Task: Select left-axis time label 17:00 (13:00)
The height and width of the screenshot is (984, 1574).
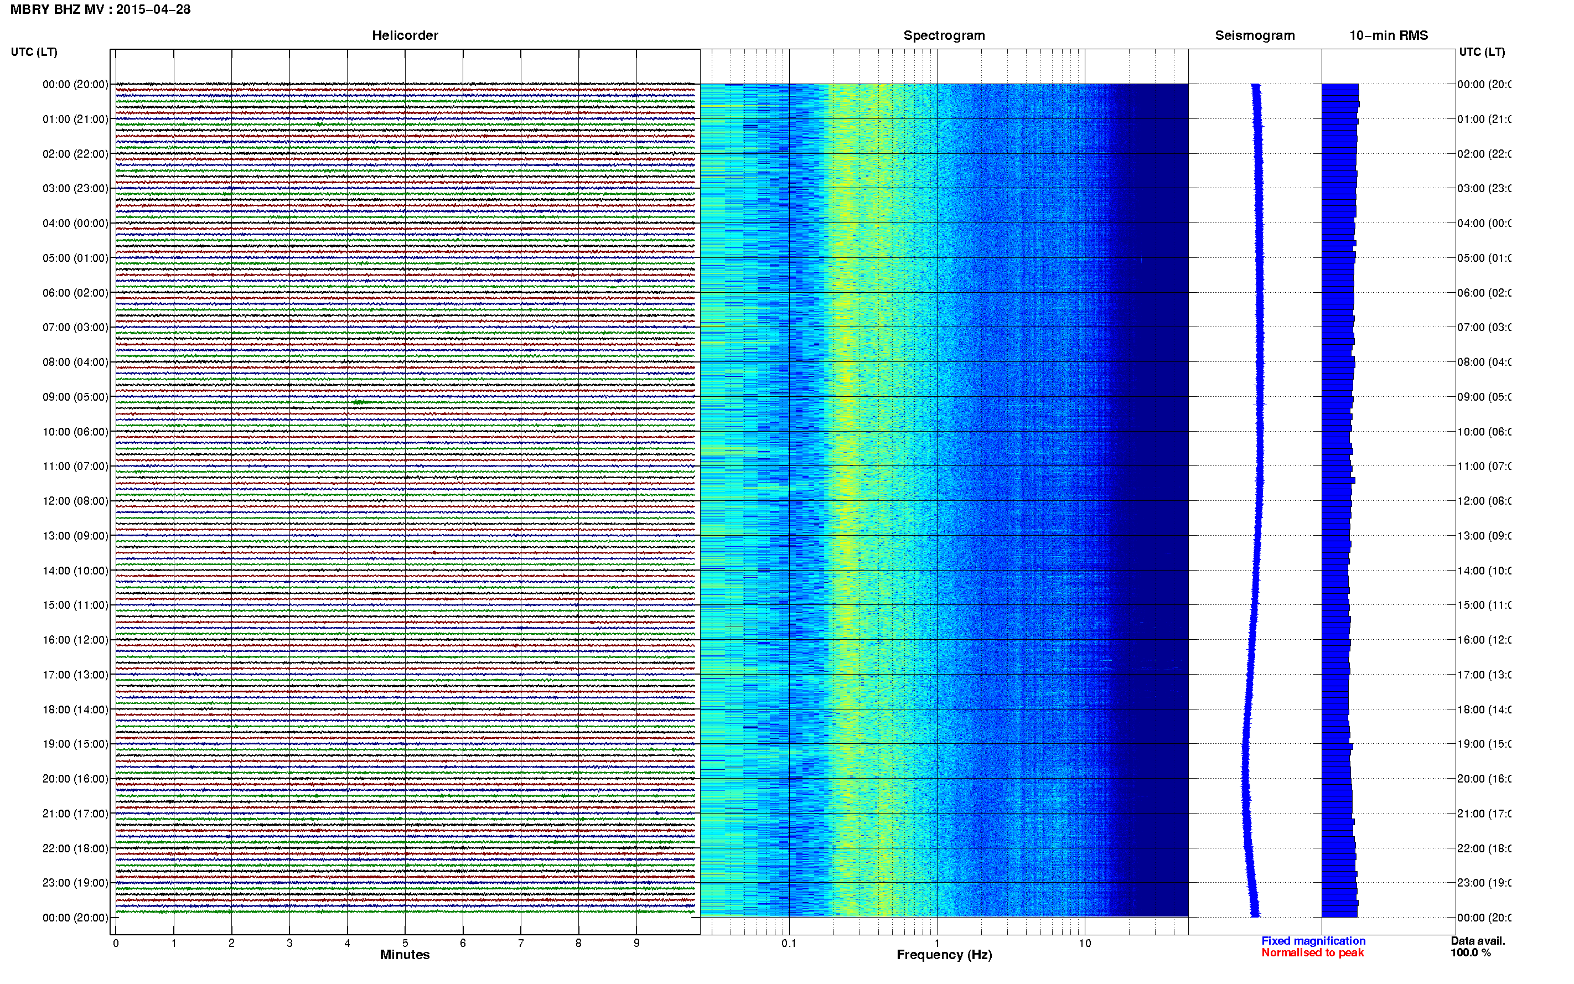Action: point(75,675)
